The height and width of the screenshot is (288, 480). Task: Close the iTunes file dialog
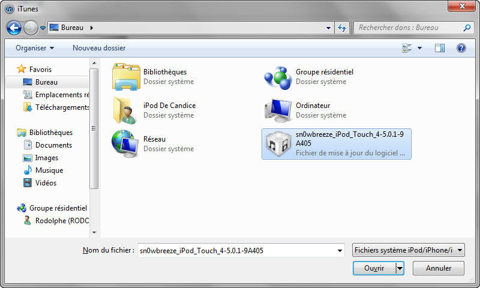coord(462,6)
